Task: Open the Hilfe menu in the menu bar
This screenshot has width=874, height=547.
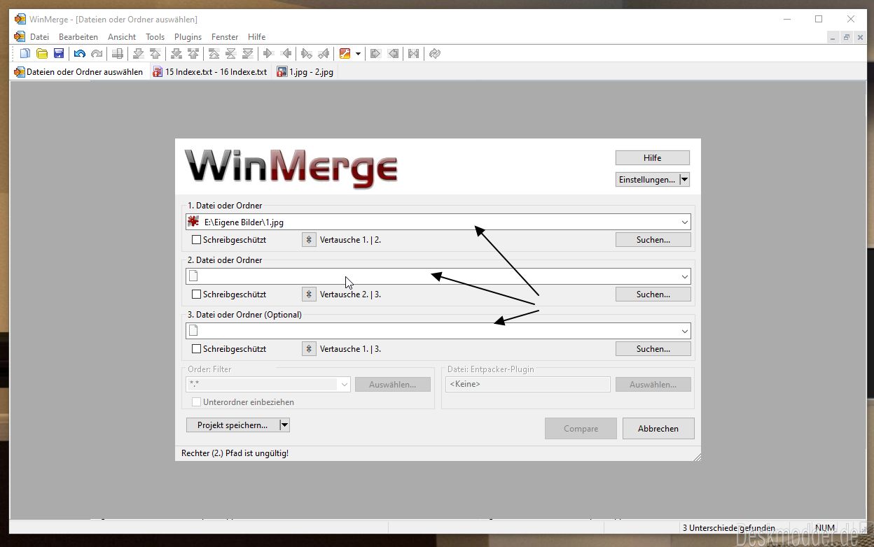Action: coord(257,37)
